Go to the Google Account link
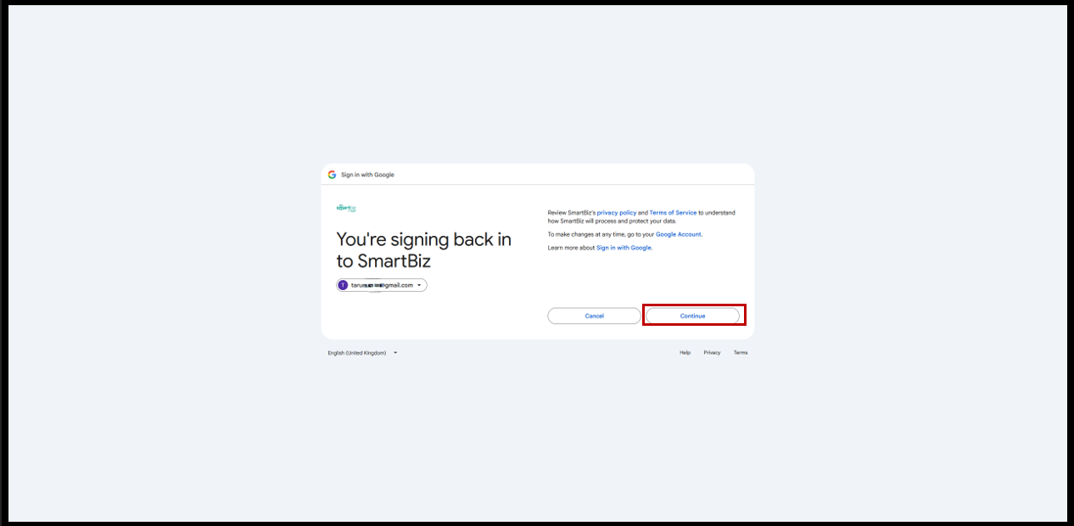 pyautogui.click(x=678, y=234)
